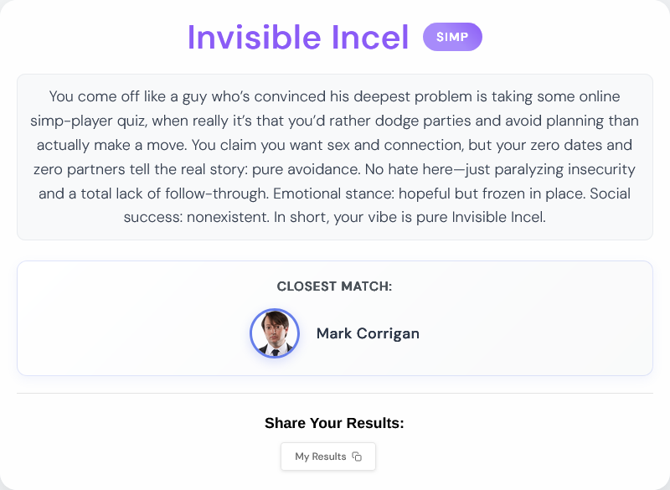Click the Share Your Results heading
Screen dimensions: 670x490
pos(334,423)
